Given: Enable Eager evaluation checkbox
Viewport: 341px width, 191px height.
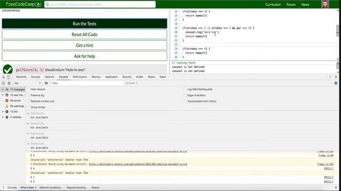Looking at the screenshot, I should 185,95.
